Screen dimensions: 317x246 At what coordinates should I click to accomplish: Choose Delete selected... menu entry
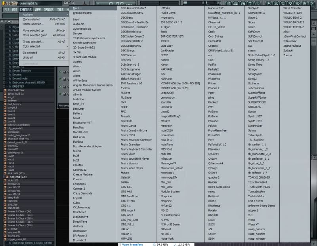(44, 24)
